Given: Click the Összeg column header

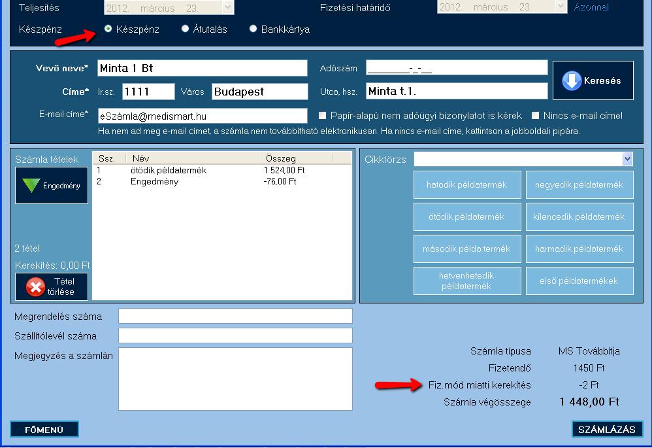Looking at the screenshot, I should [296, 158].
